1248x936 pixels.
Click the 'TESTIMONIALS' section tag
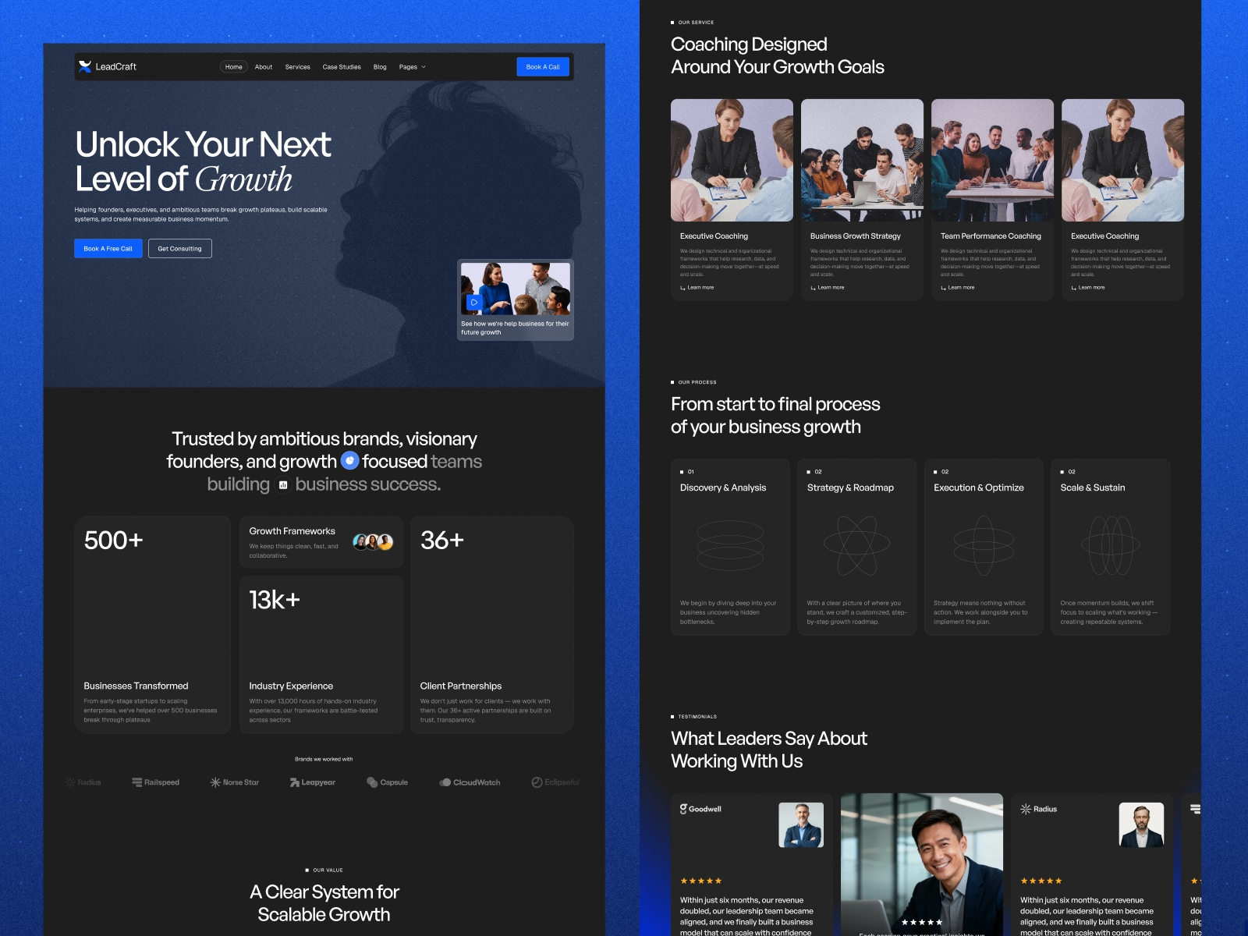pos(694,716)
